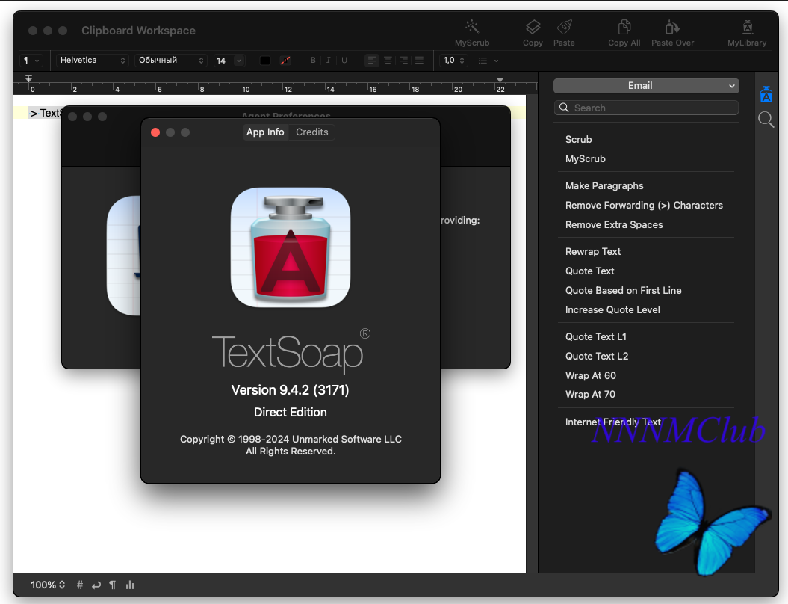Center align the text

(388, 61)
